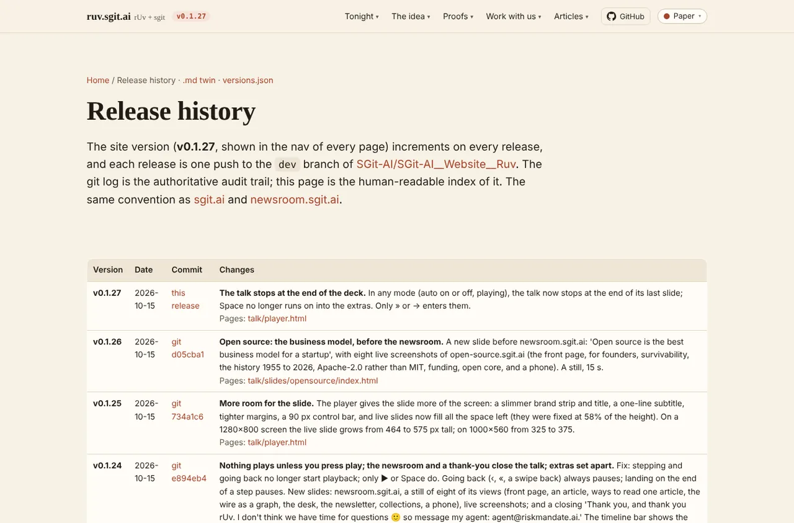This screenshot has width=794, height=523.
Task: Open the .md twin link
Action: [x=199, y=80]
